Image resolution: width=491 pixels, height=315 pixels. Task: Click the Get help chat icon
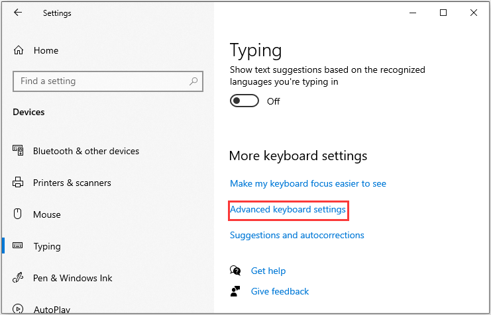click(235, 271)
